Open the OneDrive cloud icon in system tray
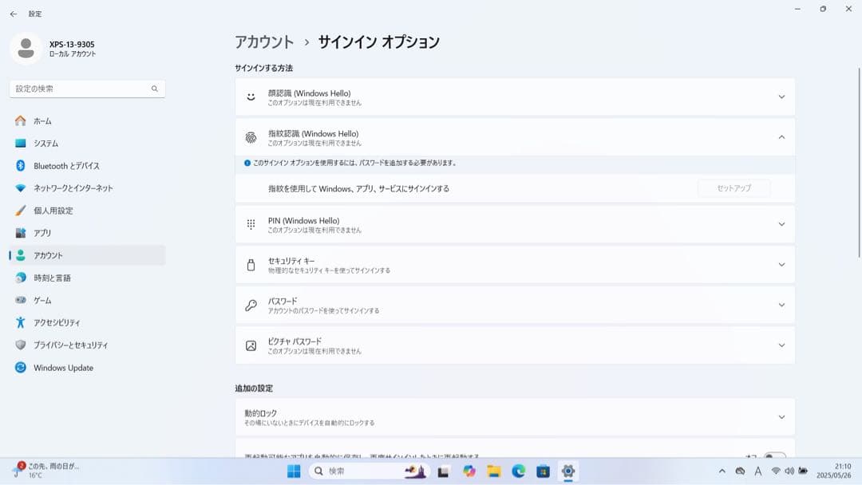The height and width of the screenshot is (485, 862). (741, 471)
